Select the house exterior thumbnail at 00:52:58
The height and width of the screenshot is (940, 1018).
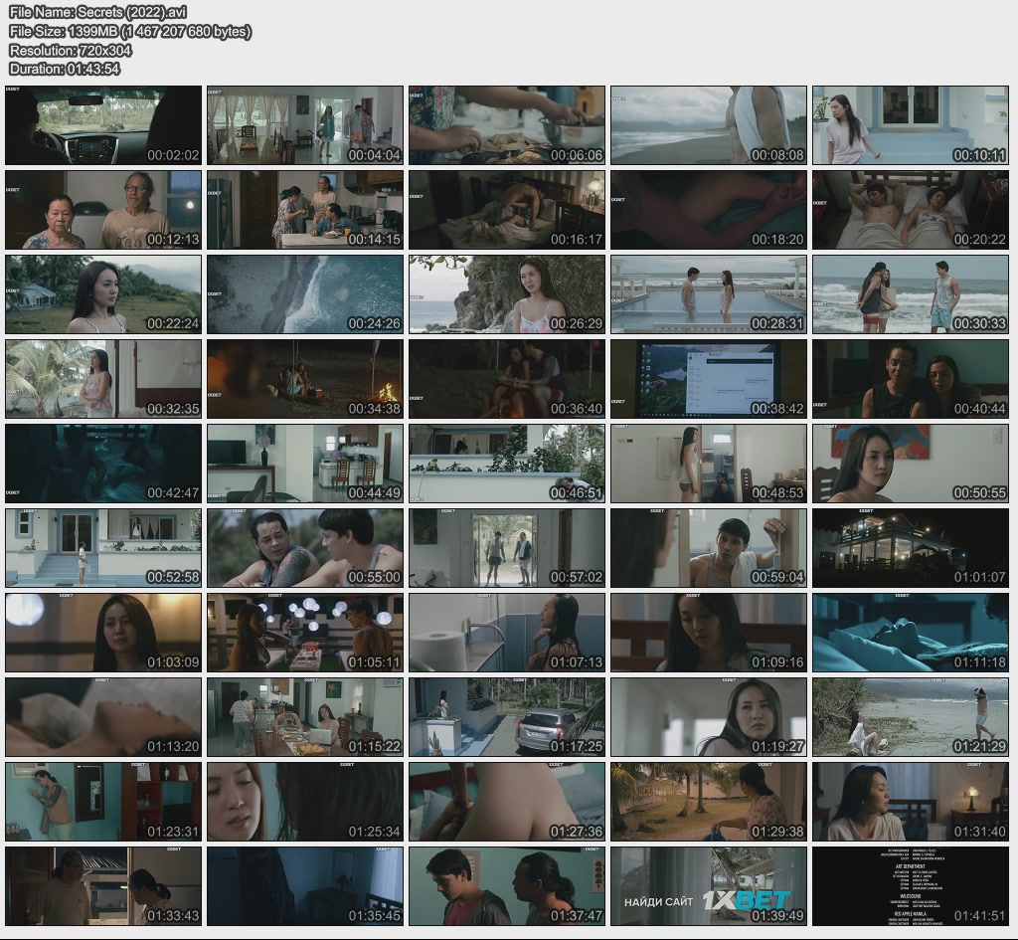[103, 548]
